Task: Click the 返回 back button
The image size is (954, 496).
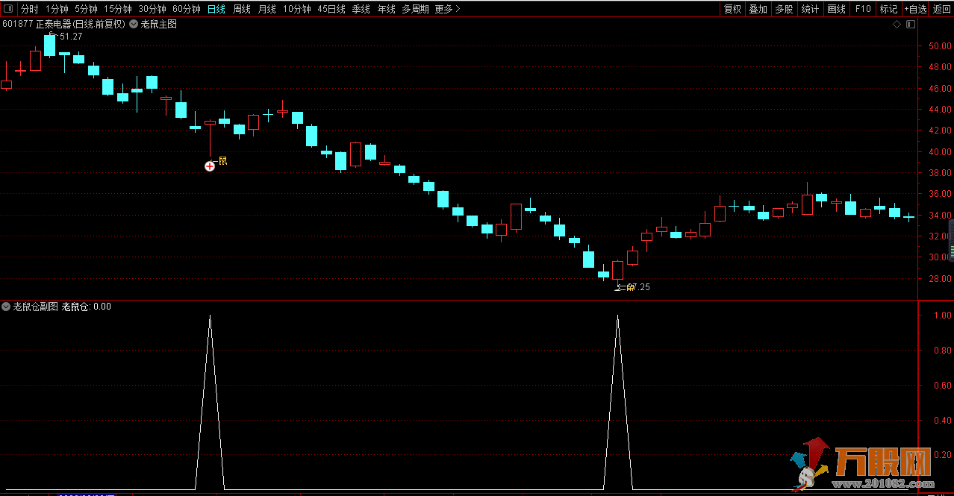Action: [941, 9]
